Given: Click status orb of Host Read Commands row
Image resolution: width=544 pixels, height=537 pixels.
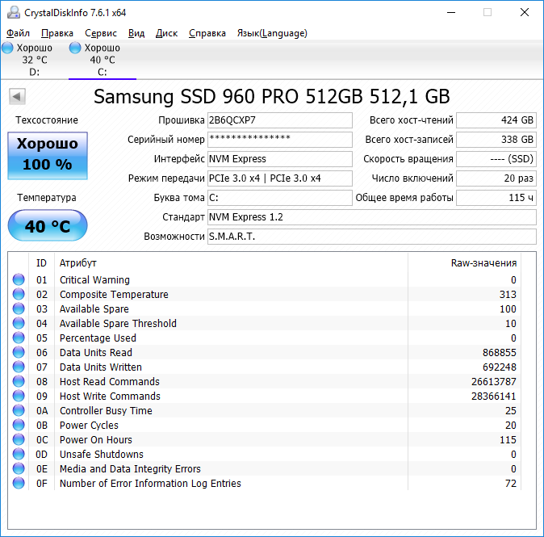Looking at the screenshot, I should coord(19,381).
